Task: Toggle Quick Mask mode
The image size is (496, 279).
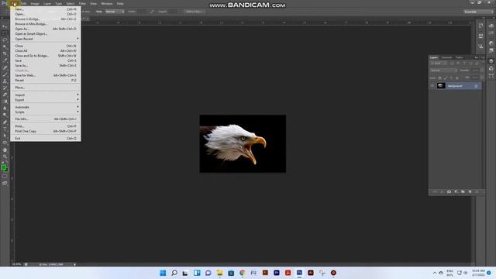Action: coord(5,177)
